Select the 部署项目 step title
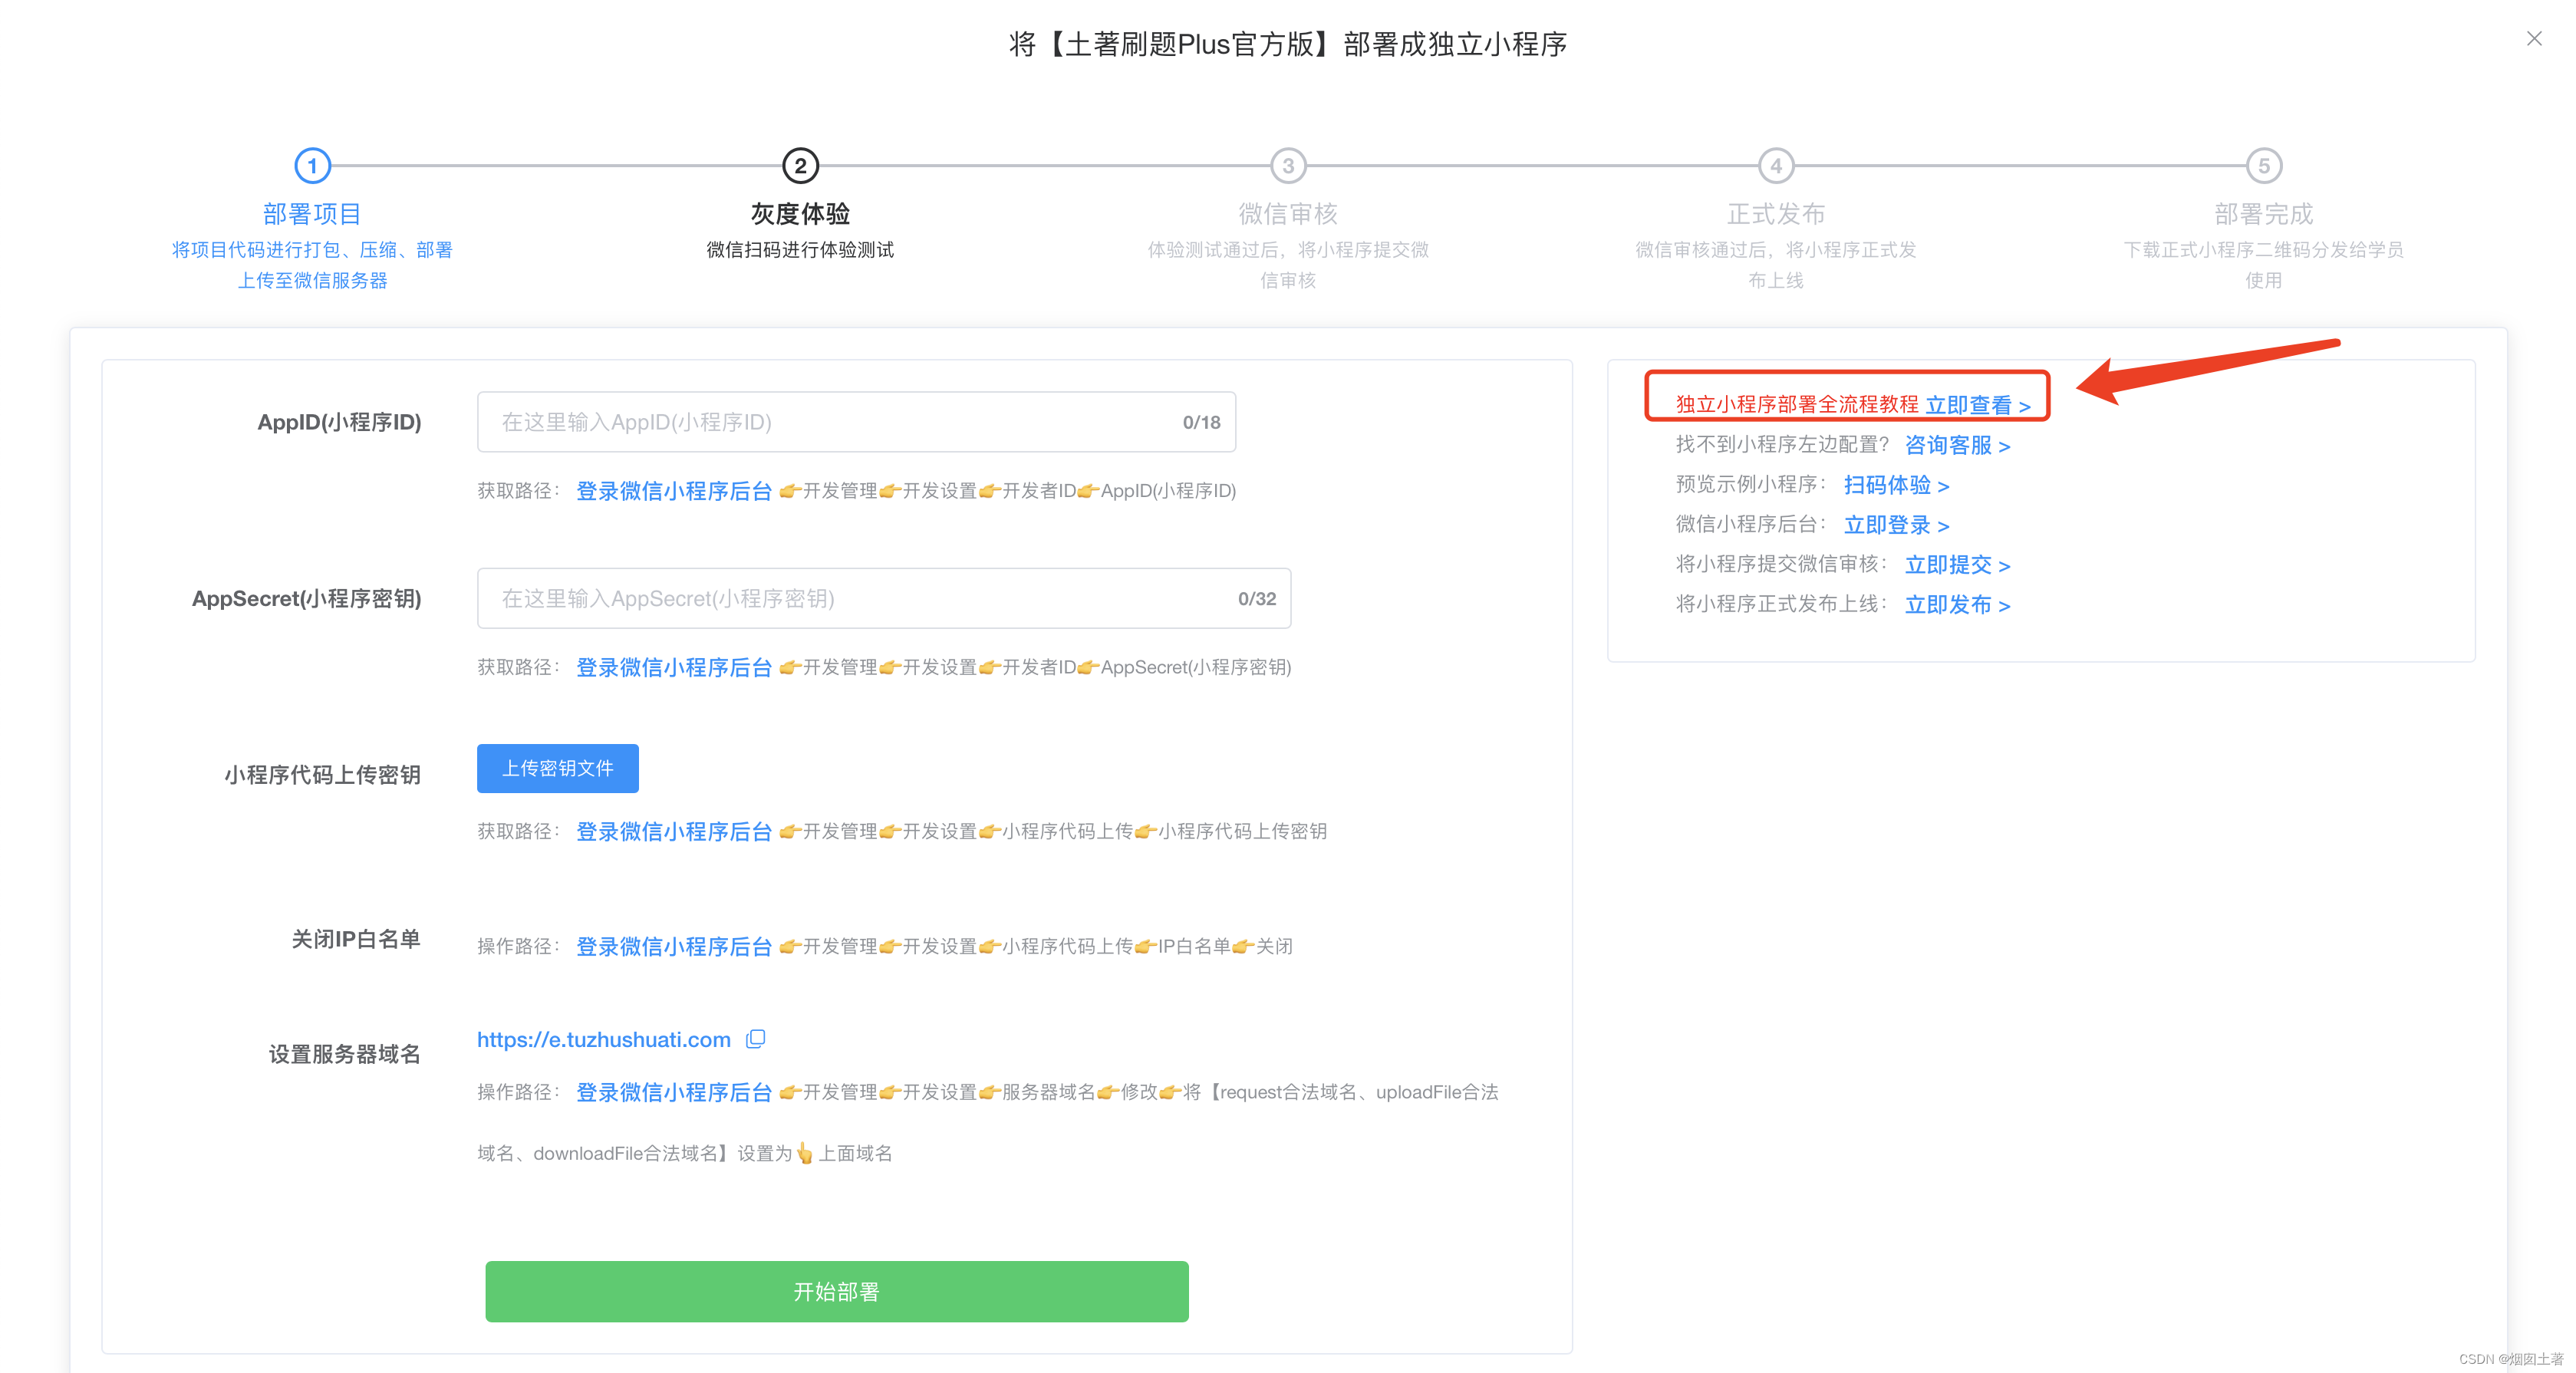The height and width of the screenshot is (1373, 2576). [x=312, y=214]
